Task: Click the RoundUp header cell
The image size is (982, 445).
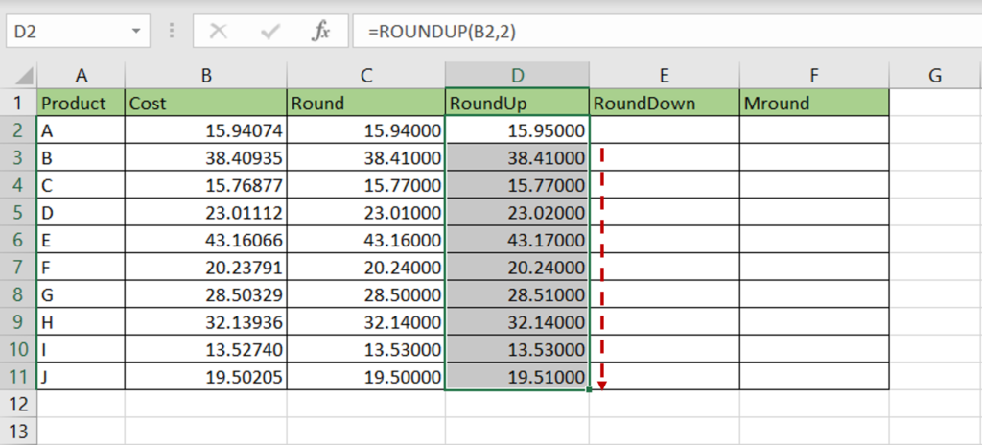Action: pyautogui.click(x=517, y=103)
